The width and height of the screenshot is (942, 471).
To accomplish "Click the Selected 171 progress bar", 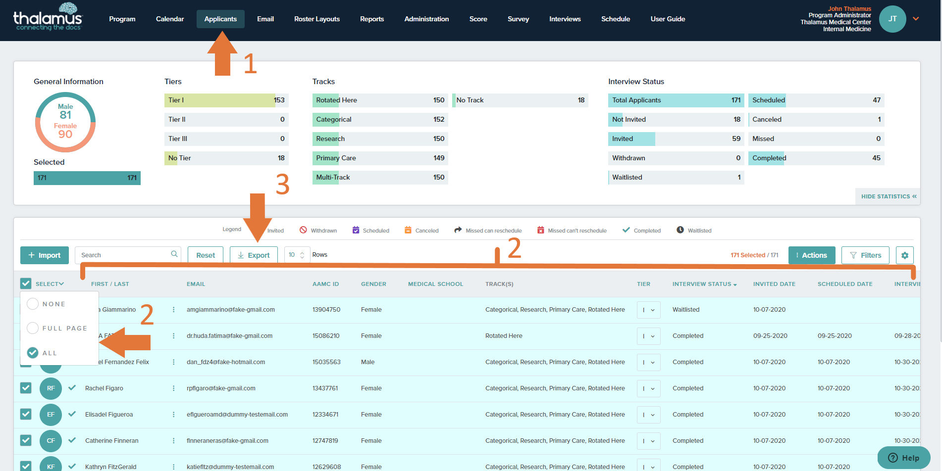I will tap(87, 178).
